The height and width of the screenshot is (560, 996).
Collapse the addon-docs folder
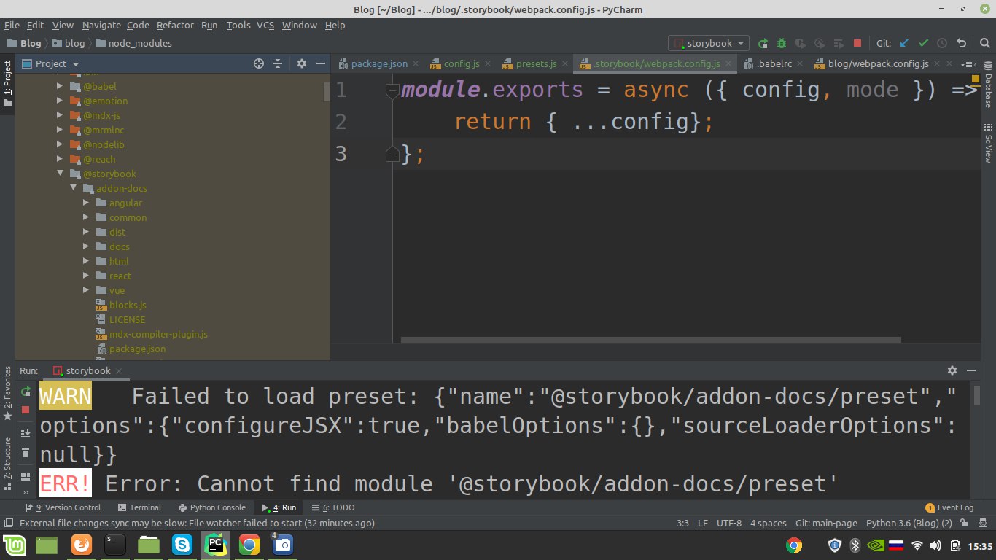click(73, 188)
